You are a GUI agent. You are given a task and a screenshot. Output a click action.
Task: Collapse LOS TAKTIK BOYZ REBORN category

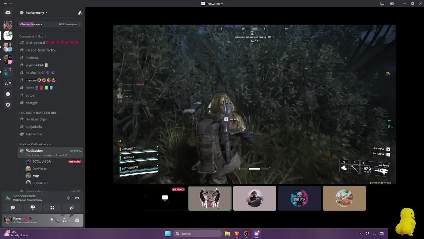pyautogui.click(x=39, y=113)
